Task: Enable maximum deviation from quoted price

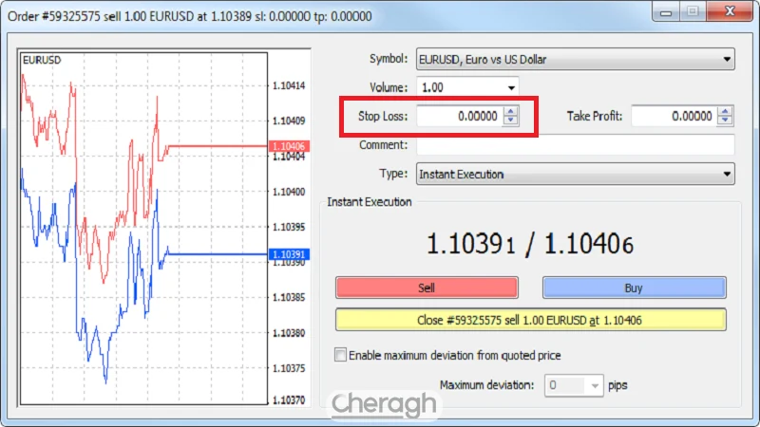Action: (341, 356)
